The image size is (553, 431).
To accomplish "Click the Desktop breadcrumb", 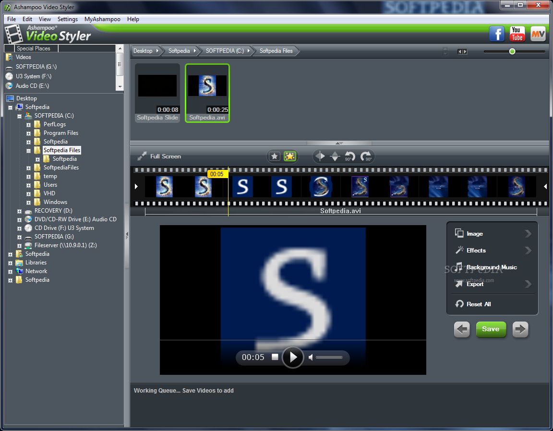I will pyautogui.click(x=143, y=51).
